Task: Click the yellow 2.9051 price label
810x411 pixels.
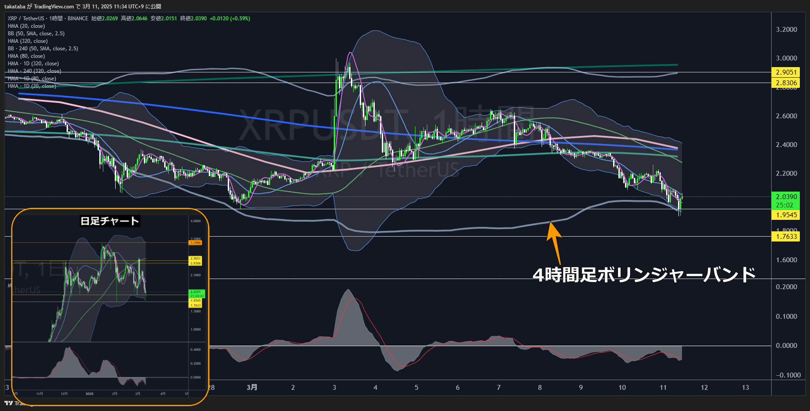Action: pyautogui.click(x=786, y=72)
